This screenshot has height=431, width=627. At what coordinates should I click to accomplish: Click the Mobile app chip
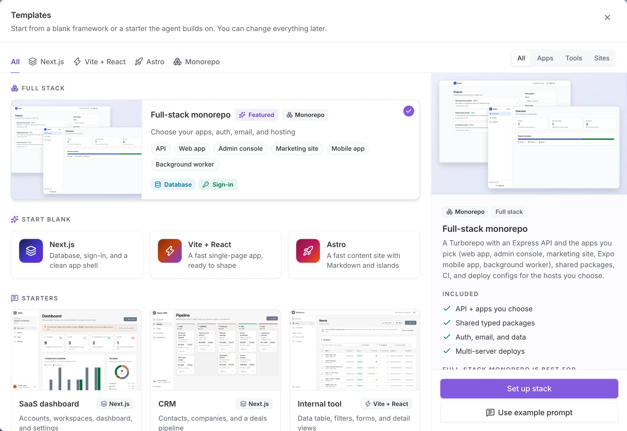348,149
